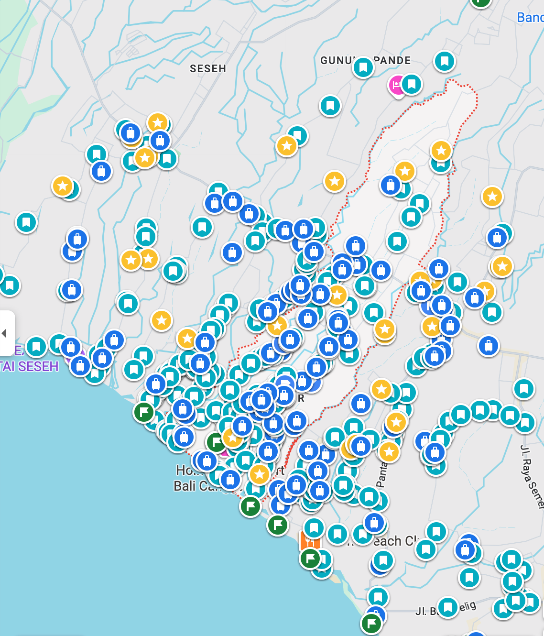
Task: Click the teal saved marker touching the pink hotel pin
Action: 412,84
